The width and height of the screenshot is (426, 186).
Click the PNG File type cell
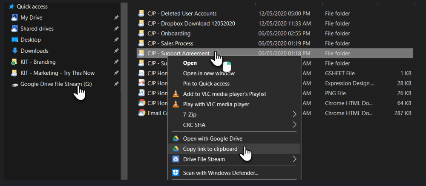[x=336, y=93]
